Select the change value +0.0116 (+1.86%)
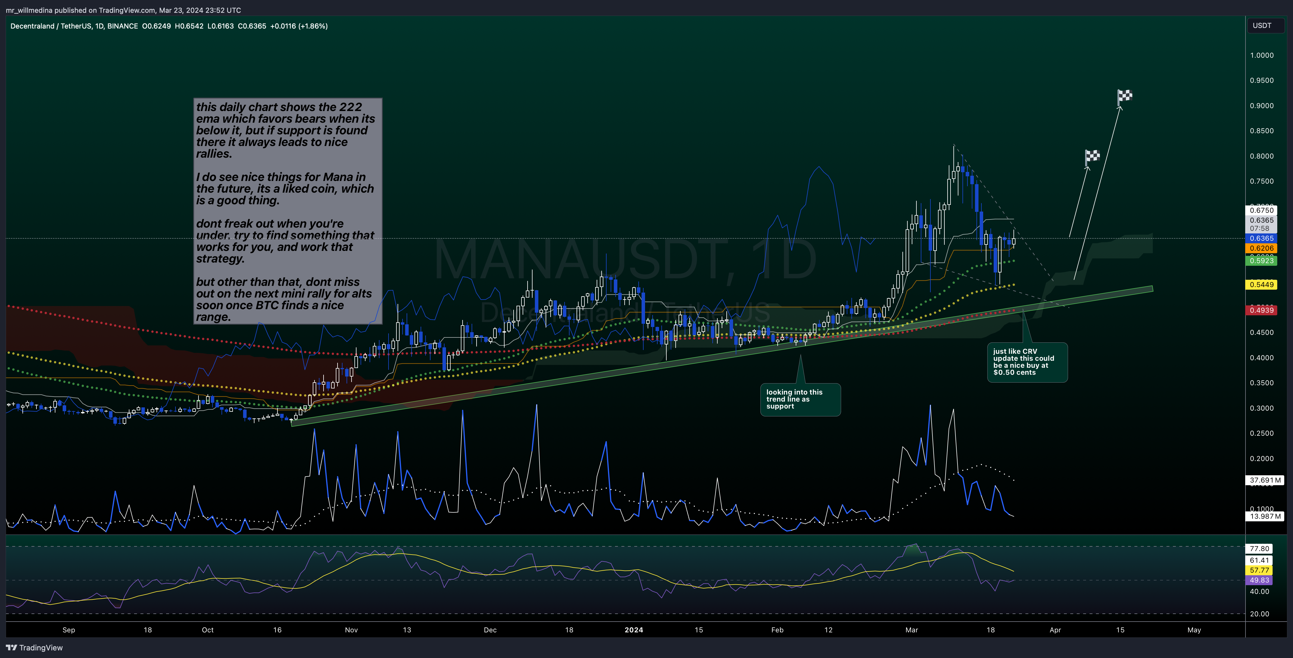1293x658 pixels. (x=299, y=26)
